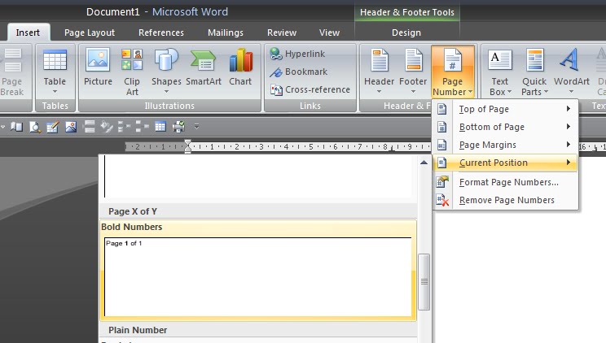Insert a SmartArt graphic
The image size is (606, 343).
204,67
